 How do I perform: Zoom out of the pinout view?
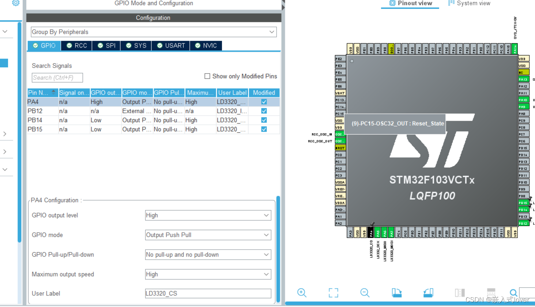coord(365,293)
